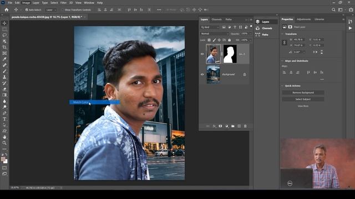The image size is (355, 199).
Task: Switch to the Adjustments tab
Action: point(304,19)
